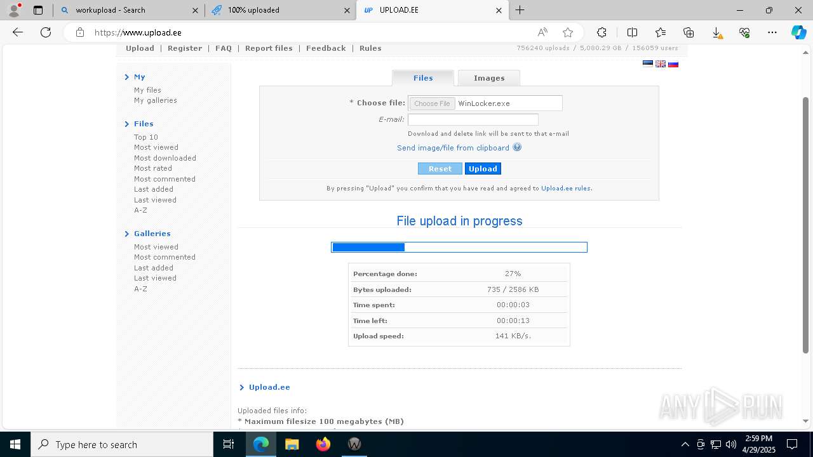Toggle the split screen icon
The image size is (813, 457).
click(632, 32)
